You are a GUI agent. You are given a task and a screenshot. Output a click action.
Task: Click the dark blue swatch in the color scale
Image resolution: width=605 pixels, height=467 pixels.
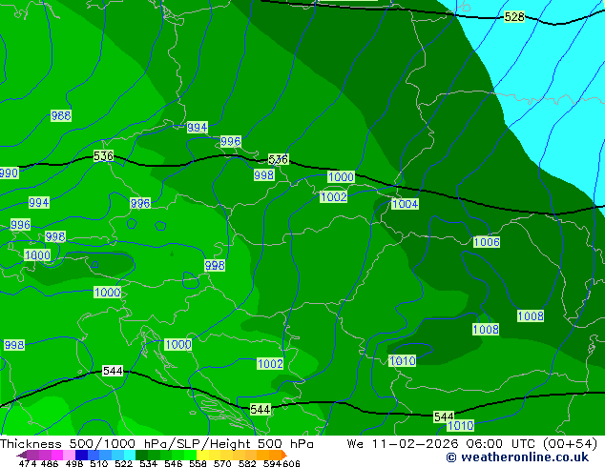pos(81,455)
